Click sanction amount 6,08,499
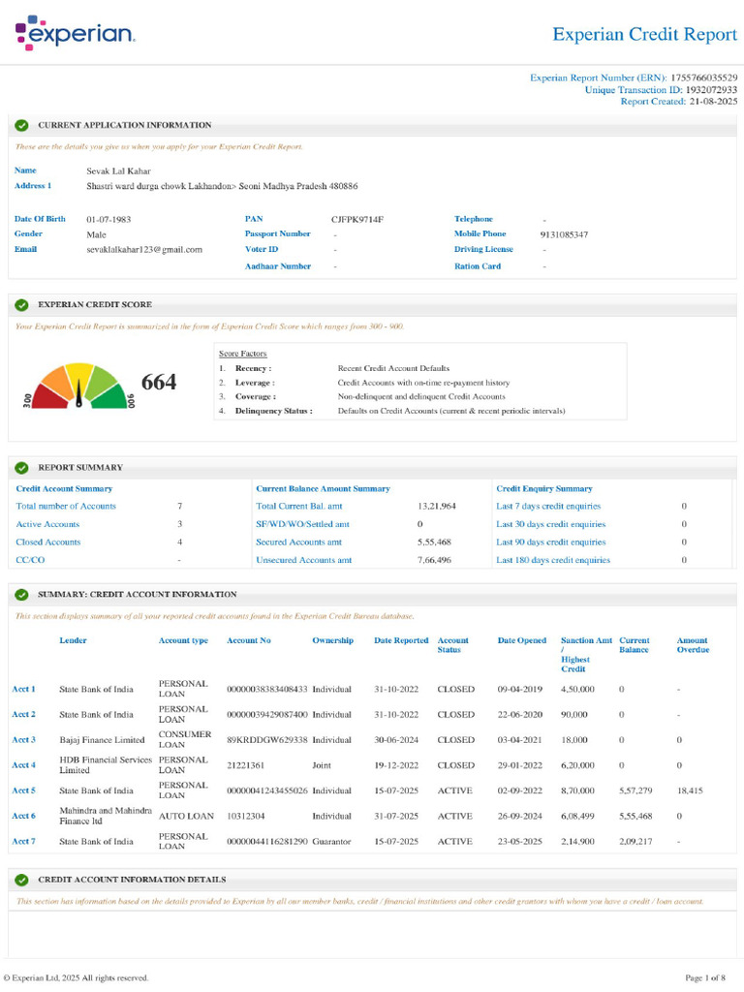Viewport: 744px width, 992px height. click(x=577, y=816)
